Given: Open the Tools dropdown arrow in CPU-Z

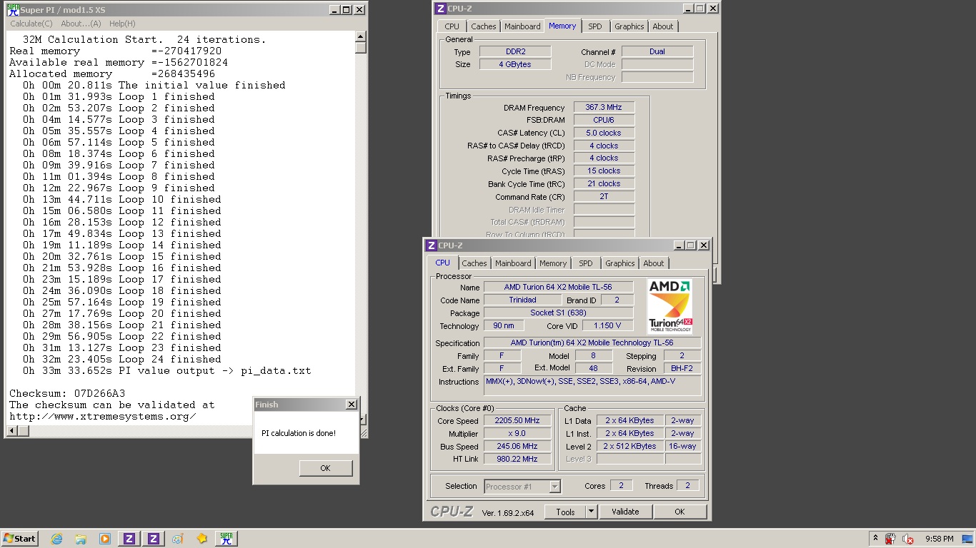Looking at the screenshot, I should (591, 512).
